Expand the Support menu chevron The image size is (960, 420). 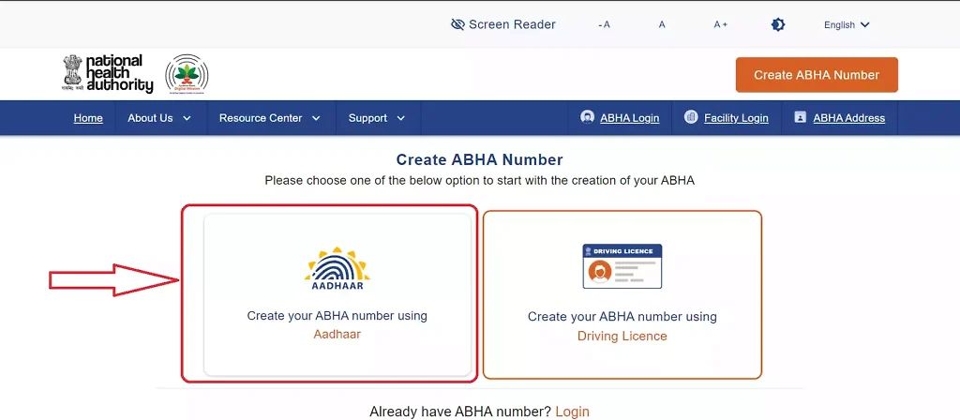(401, 118)
